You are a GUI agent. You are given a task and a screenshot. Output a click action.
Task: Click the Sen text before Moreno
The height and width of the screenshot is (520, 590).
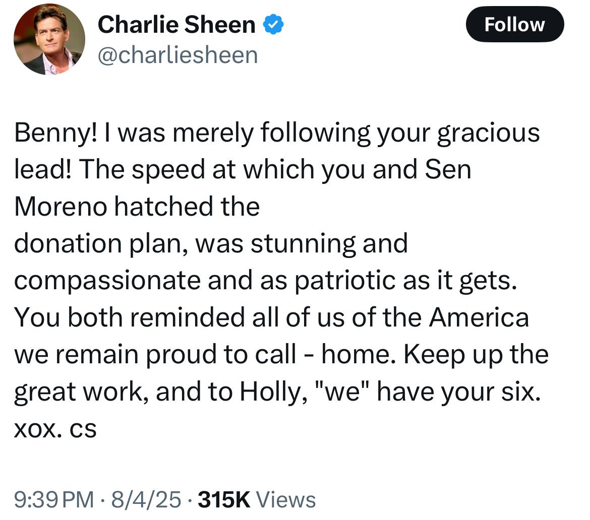[x=448, y=169]
